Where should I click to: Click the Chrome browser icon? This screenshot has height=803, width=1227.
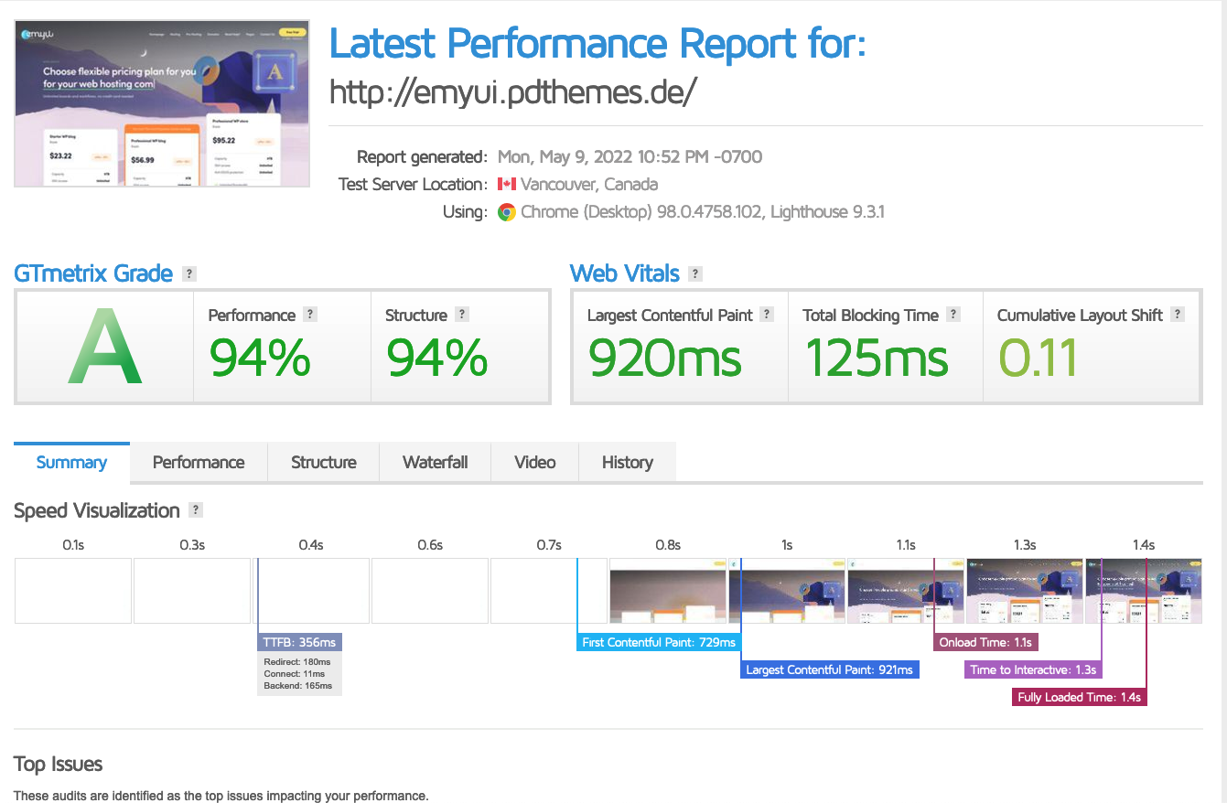(x=507, y=212)
